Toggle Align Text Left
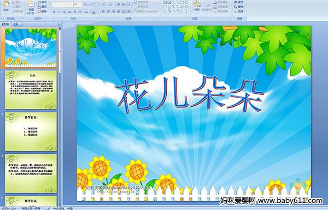 click(x=103, y=11)
